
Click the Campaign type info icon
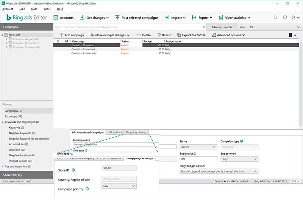point(242,141)
